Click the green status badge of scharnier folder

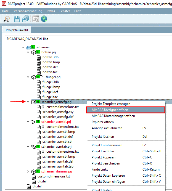(33, 47)
